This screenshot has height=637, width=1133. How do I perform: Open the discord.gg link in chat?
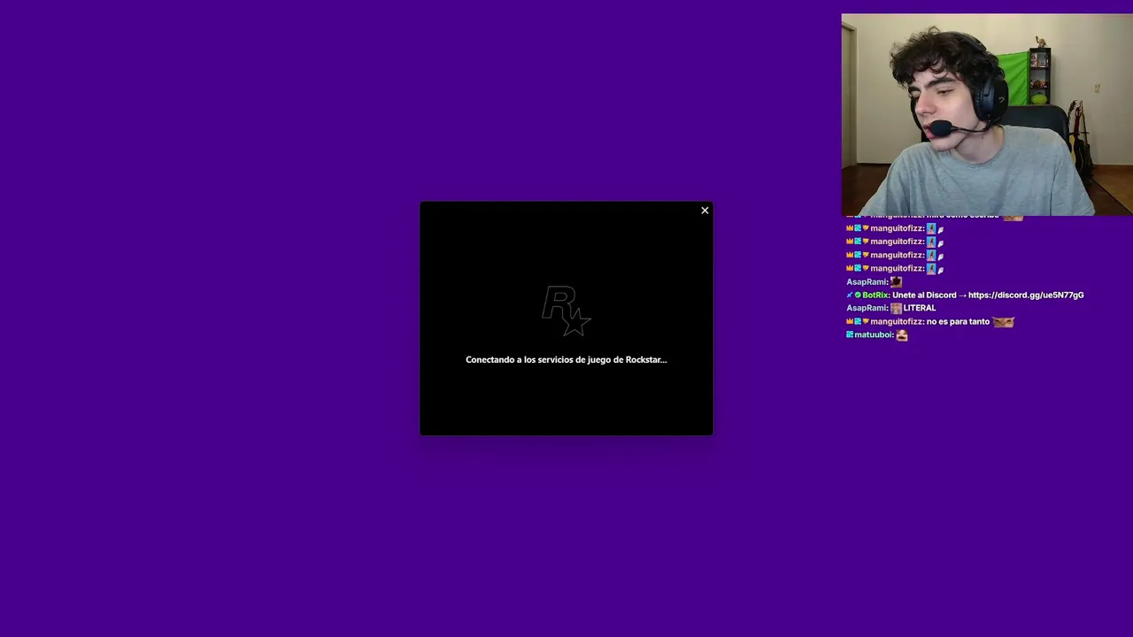1026,295
